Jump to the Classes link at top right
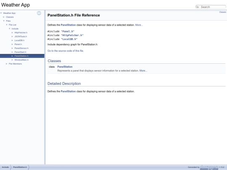 click(223, 12)
